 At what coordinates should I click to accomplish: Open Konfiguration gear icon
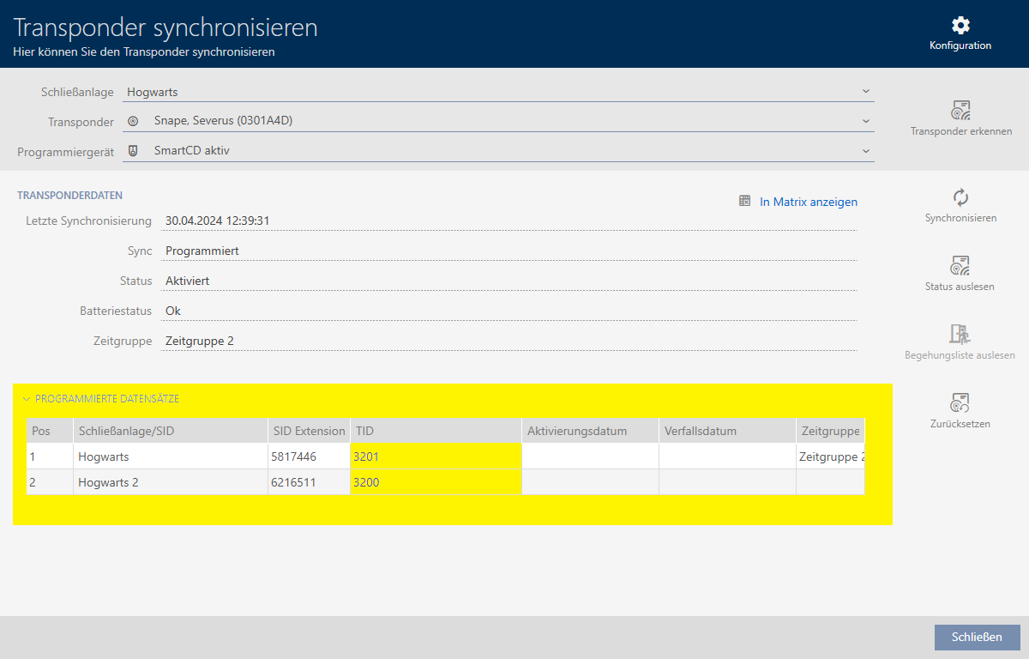coord(960,25)
